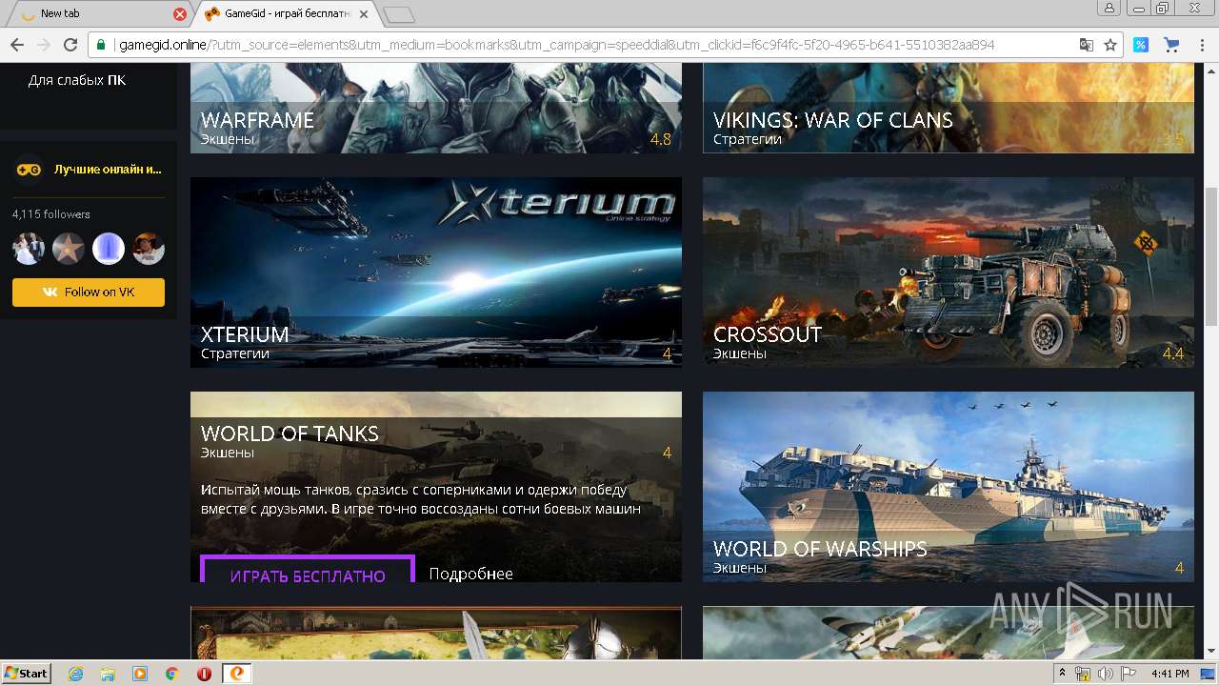The height and width of the screenshot is (686, 1219).
Task: Click the network tray icon
Action: (1083, 674)
